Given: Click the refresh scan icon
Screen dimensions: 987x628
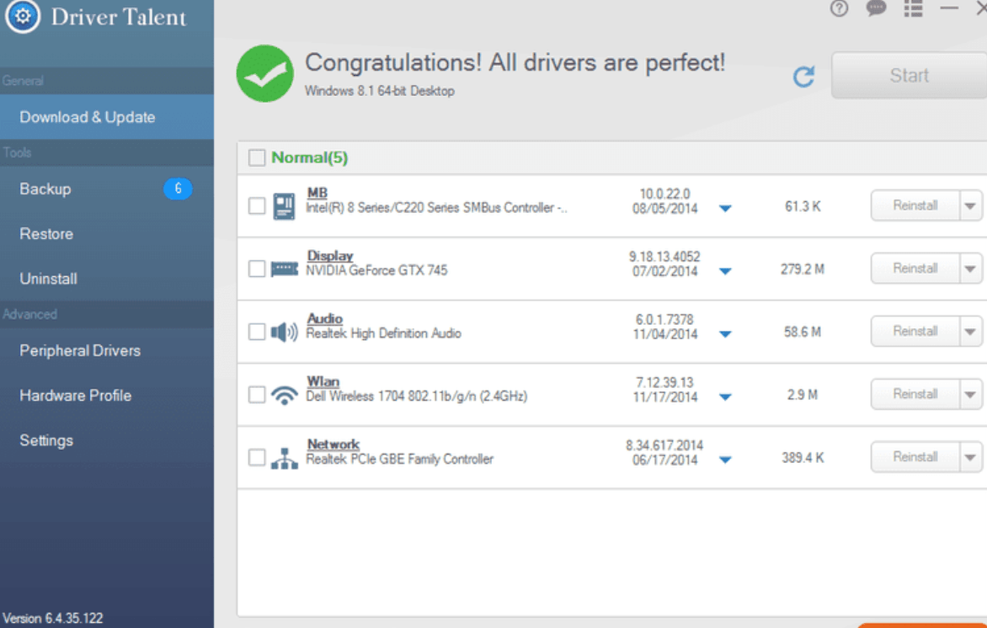Looking at the screenshot, I should (804, 77).
